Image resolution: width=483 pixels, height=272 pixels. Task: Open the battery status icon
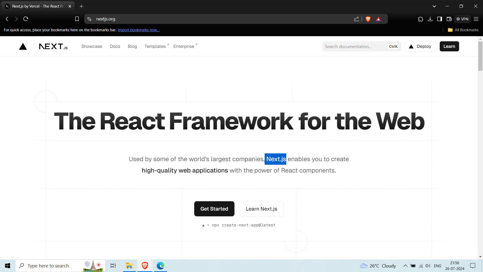(x=413, y=266)
